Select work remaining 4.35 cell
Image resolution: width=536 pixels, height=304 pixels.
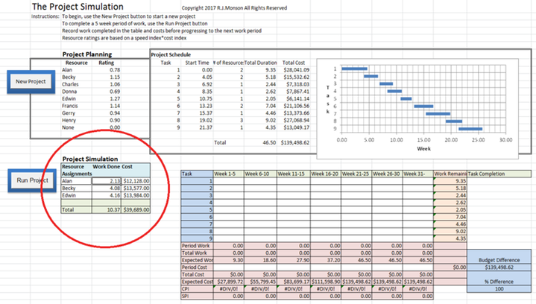pyautogui.click(x=450, y=238)
